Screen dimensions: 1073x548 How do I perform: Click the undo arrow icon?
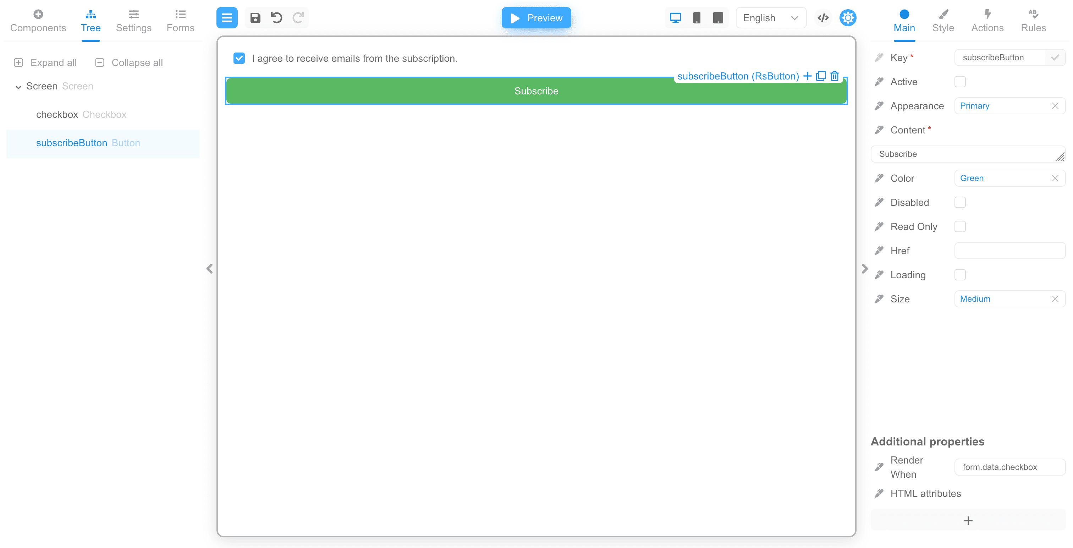(x=276, y=18)
